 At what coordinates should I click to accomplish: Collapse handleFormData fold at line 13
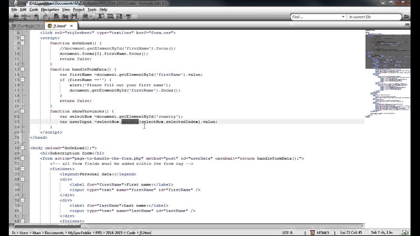coord(23,69)
